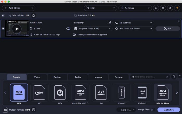This screenshot has height=114, width=182.
Task: Click in Find format or device field
Action: tap(150, 77)
